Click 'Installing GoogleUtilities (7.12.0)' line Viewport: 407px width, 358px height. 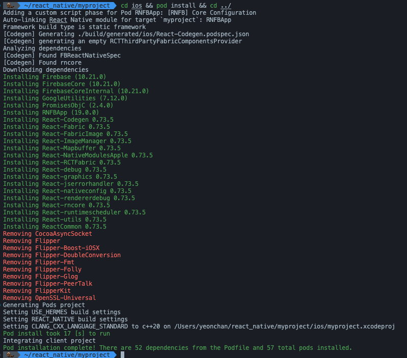[x=65, y=98]
